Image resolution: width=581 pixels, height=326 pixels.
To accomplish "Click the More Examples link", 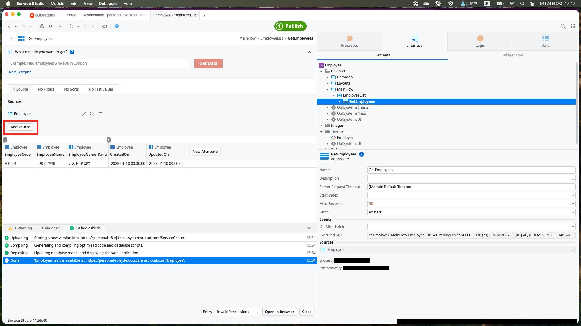I will [x=20, y=72].
